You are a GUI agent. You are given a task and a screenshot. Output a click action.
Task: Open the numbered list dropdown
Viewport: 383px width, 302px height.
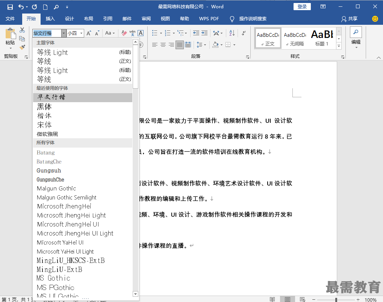click(x=174, y=33)
